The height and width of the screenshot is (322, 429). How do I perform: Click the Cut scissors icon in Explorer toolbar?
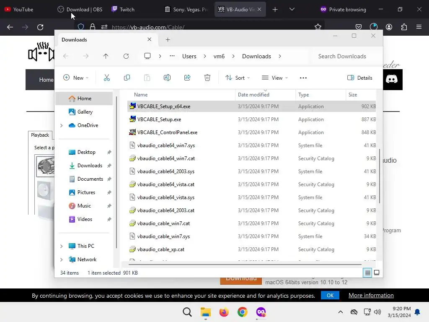click(107, 78)
